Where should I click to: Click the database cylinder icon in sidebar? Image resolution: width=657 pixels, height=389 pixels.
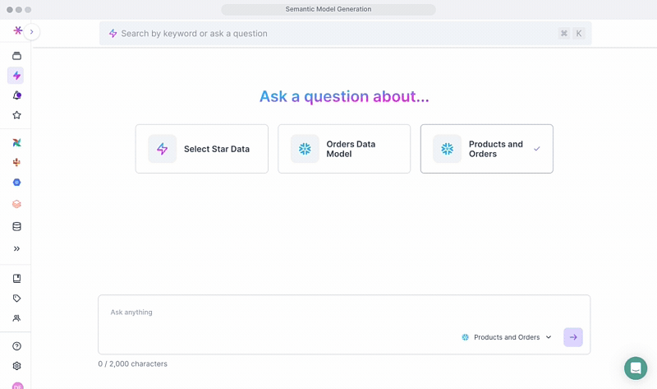[x=16, y=226]
